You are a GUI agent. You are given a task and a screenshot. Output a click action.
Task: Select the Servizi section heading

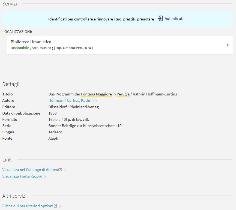tap(10, 4)
